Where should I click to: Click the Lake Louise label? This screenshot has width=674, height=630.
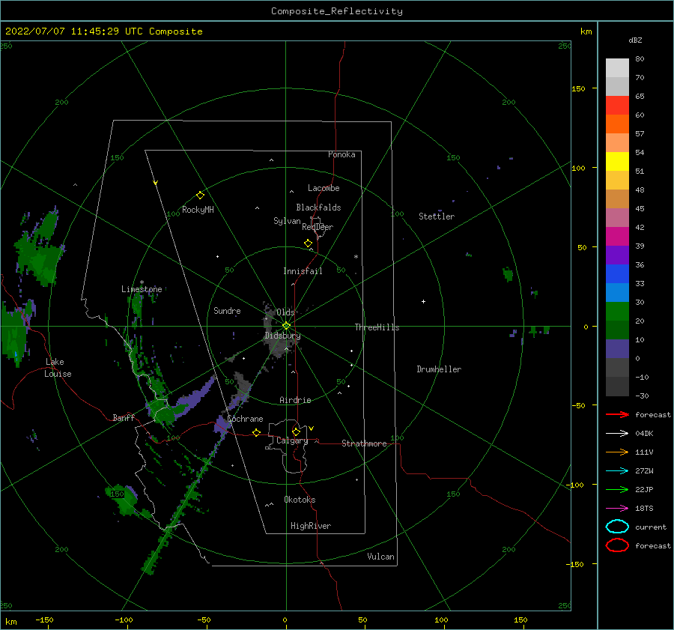[58, 368]
